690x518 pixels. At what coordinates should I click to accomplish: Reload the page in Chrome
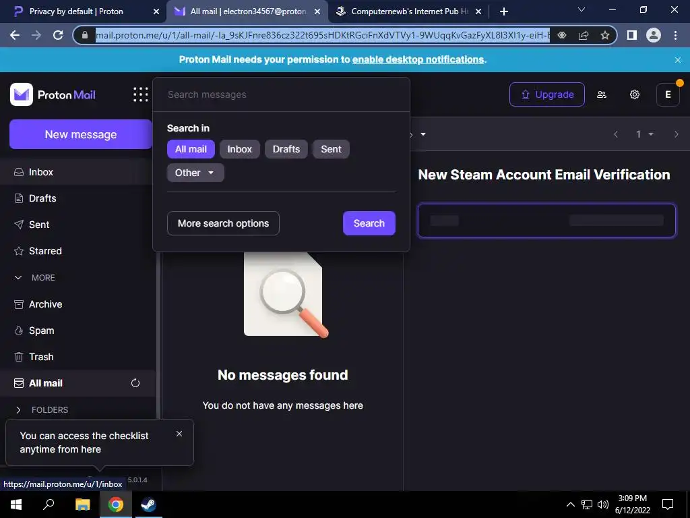58,35
